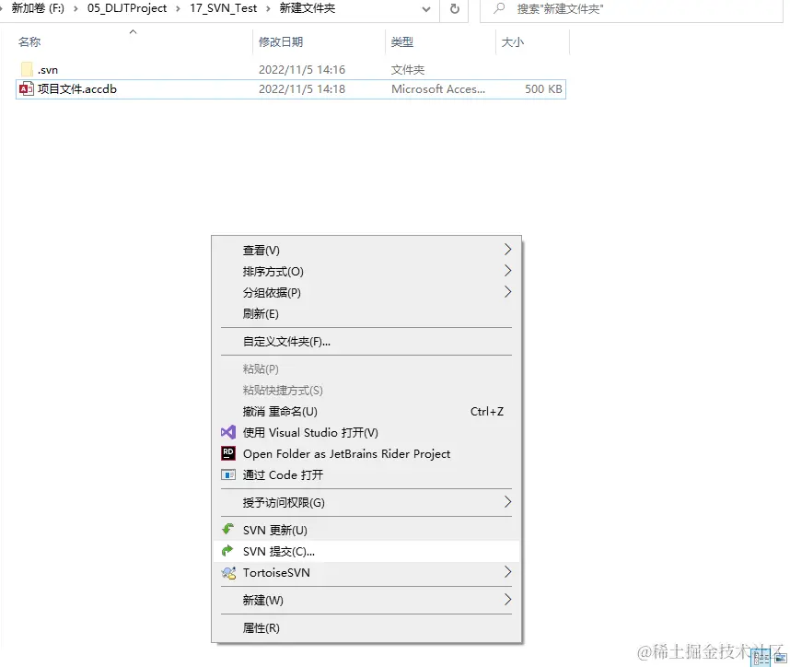This screenshot has height=667, width=790.
Task: Click the refresh icon in the address bar
Action: (452, 9)
